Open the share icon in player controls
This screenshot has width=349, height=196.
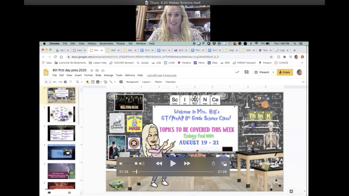click(x=213, y=163)
